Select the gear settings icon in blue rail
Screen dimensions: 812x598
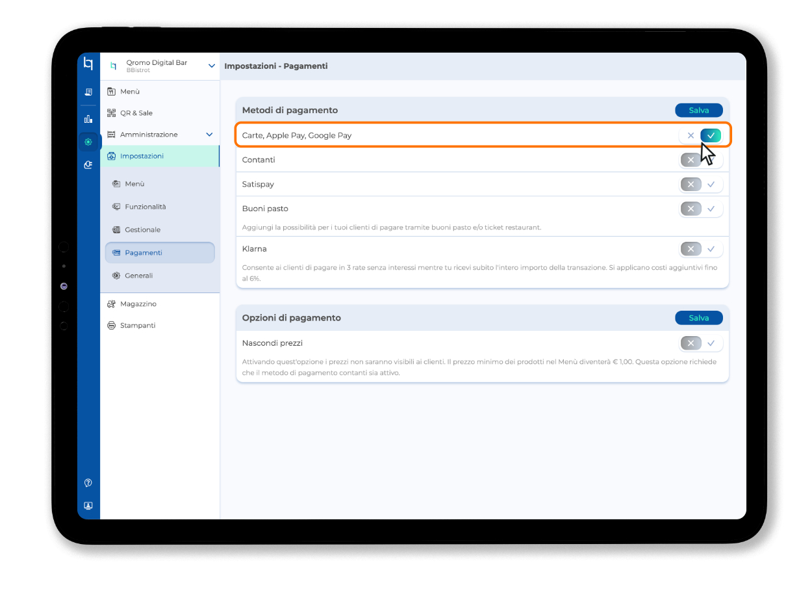(89, 142)
